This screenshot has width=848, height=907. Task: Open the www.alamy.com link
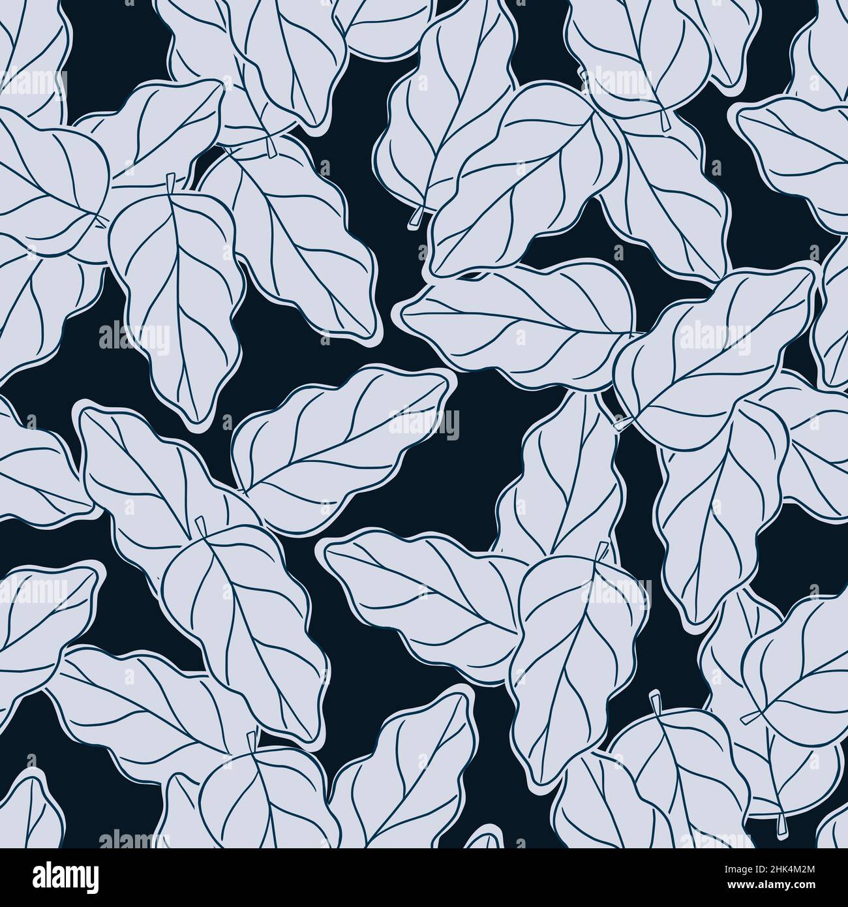point(771,885)
